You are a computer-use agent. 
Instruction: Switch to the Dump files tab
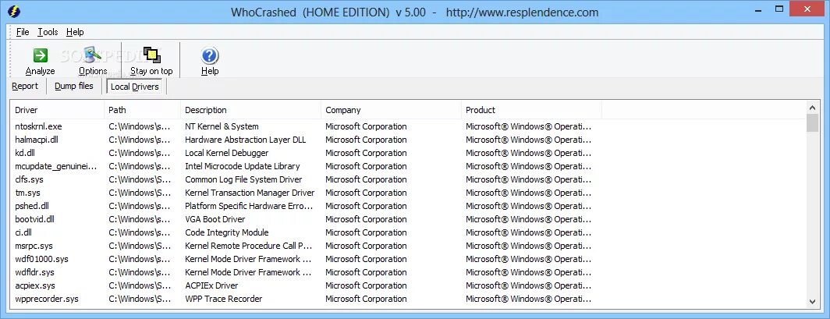[74, 86]
